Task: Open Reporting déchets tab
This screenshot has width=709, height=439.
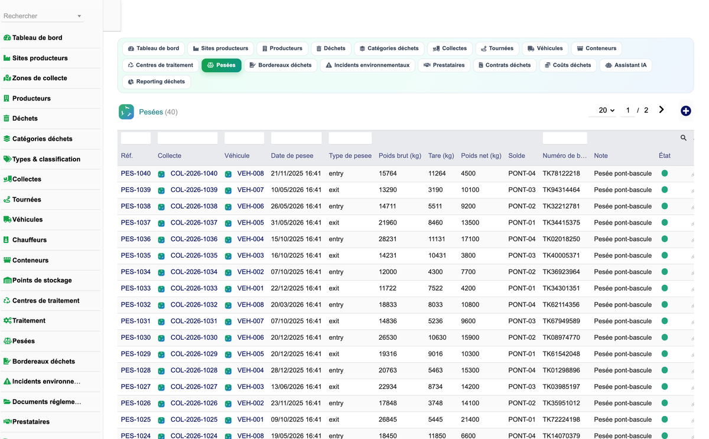Action: click(x=157, y=82)
